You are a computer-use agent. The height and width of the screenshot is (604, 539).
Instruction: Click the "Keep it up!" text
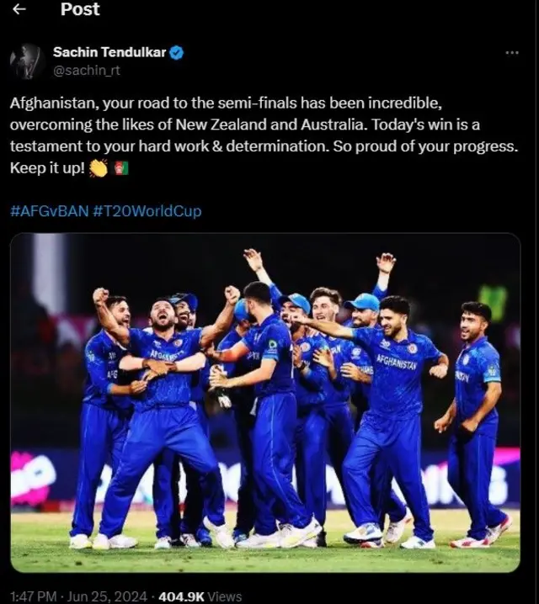[x=47, y=168]
